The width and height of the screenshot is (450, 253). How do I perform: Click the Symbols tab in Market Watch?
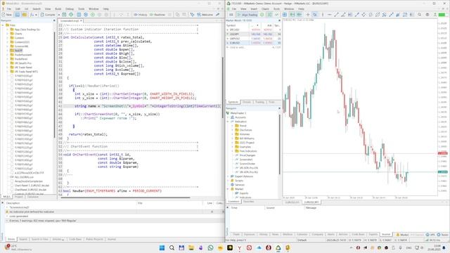tap(233, 102)
